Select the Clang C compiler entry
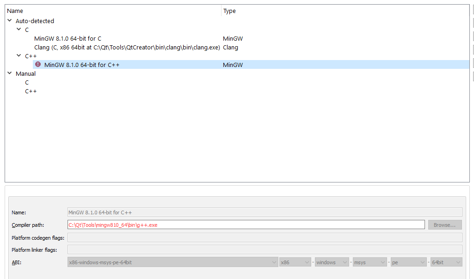This screenshot has width=474, height=279. pyautogui.click(x=127, y=48)
